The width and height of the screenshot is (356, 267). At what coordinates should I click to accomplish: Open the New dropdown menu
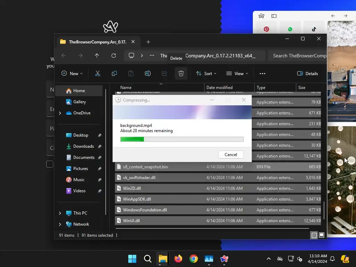coord(72,74)
